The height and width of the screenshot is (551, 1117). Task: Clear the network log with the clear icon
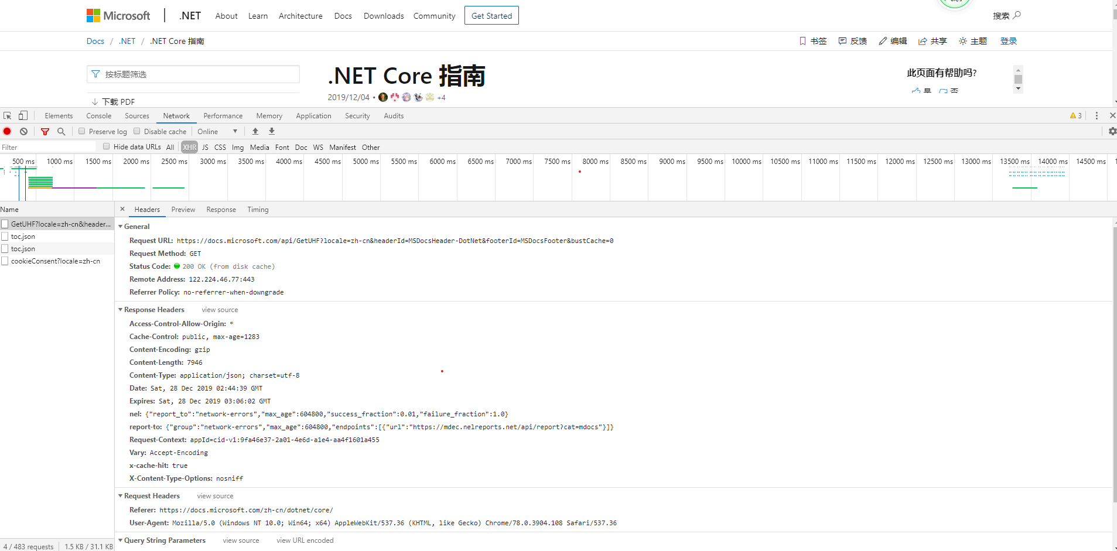pos(23,132)
